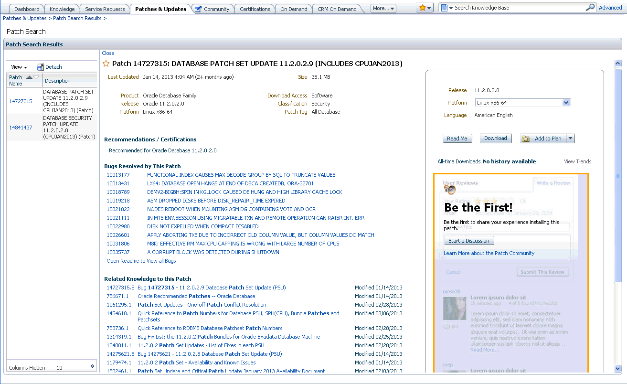The width and height of the screenshot is (627, 384).
Task: Open bug 10018789 link
Action: [x=118, y=192]
